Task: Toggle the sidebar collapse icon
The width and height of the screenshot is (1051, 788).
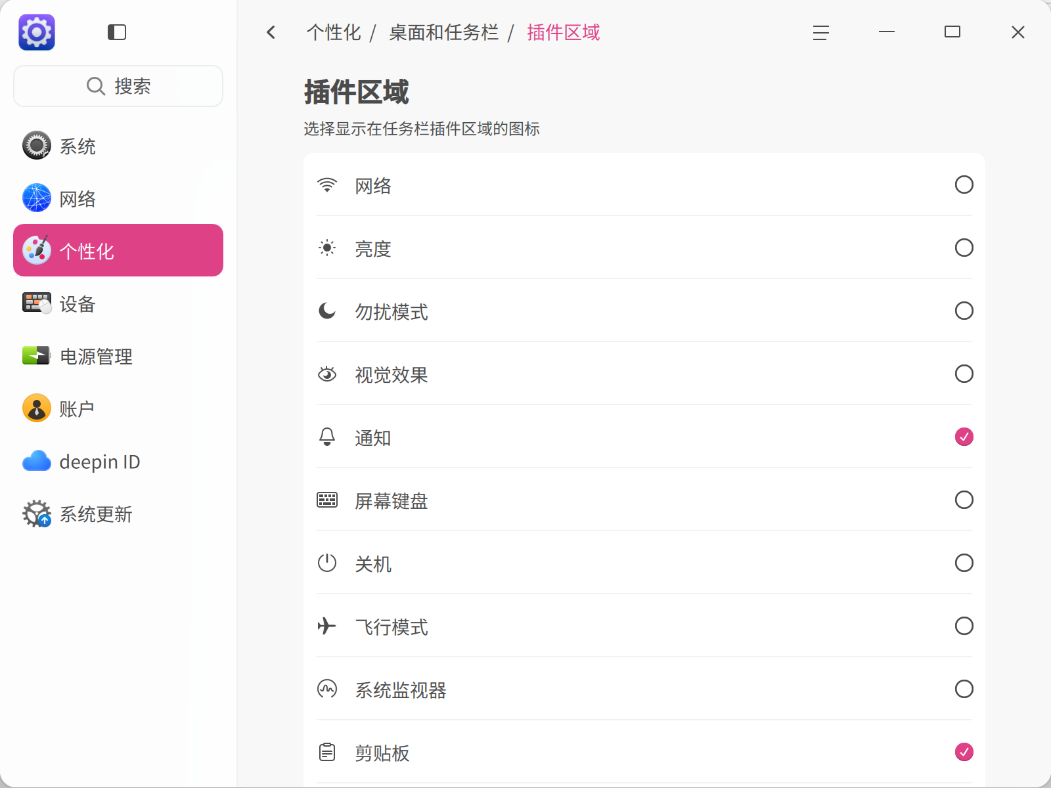Action: point(117,32)
